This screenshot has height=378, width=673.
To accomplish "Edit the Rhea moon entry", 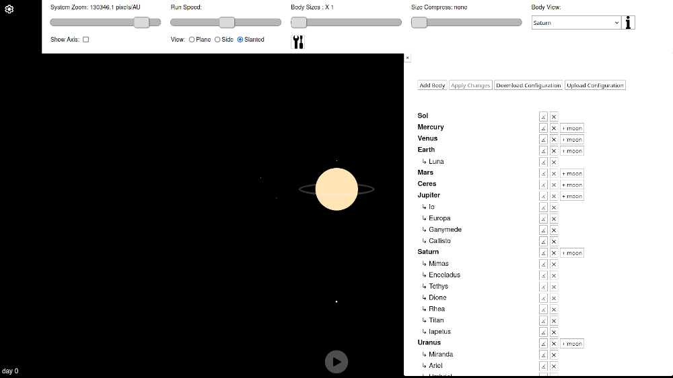I will 543,310.
